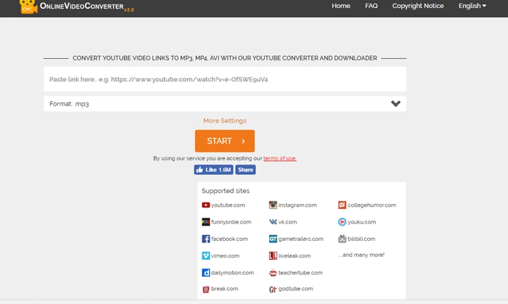Screen dimensions: 508x304
Task: Click the liveleak.com site icon
Action: 273,256
